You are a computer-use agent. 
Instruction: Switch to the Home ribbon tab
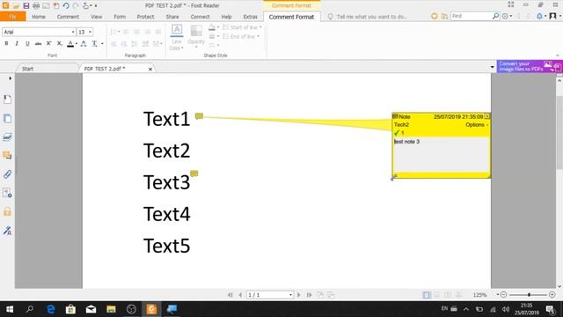(x=39, y=17)
